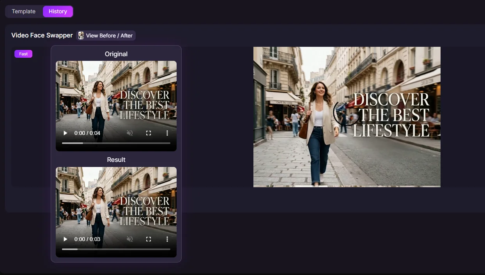Click the View Before / After thumbnail icon
Viewport: 485px width, 275px height.
pos(81,35)
